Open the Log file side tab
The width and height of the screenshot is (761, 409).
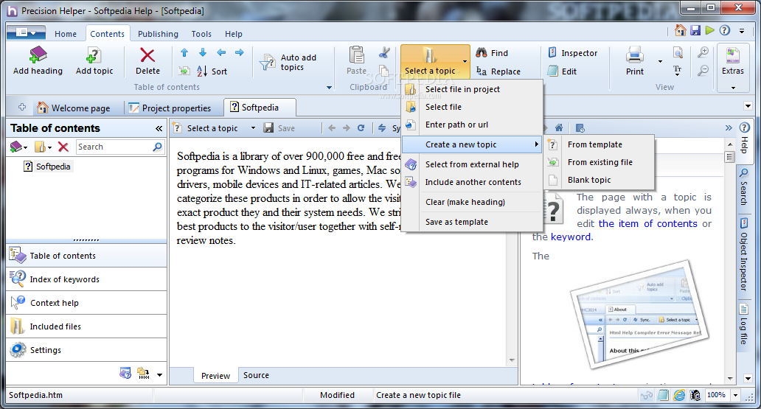coord(743,324)
